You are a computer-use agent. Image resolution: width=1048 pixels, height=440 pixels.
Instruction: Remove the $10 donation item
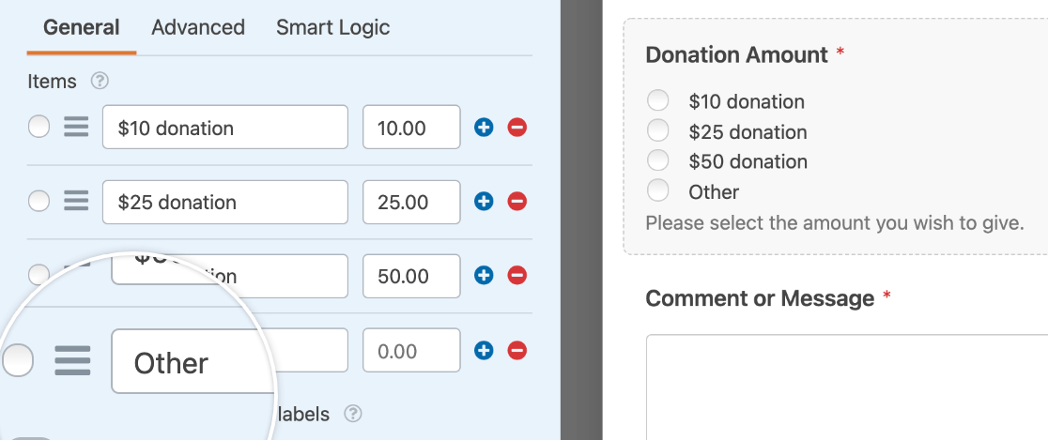[x=517, y=127]
